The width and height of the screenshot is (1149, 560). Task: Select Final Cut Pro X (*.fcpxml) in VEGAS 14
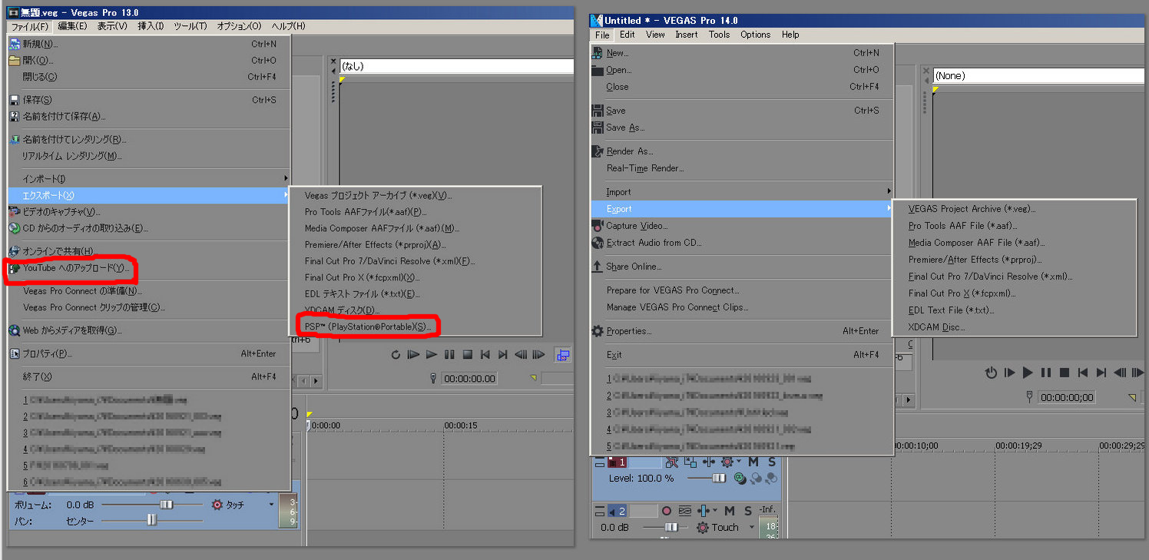pyautogui.click(x=1014, y=293)
